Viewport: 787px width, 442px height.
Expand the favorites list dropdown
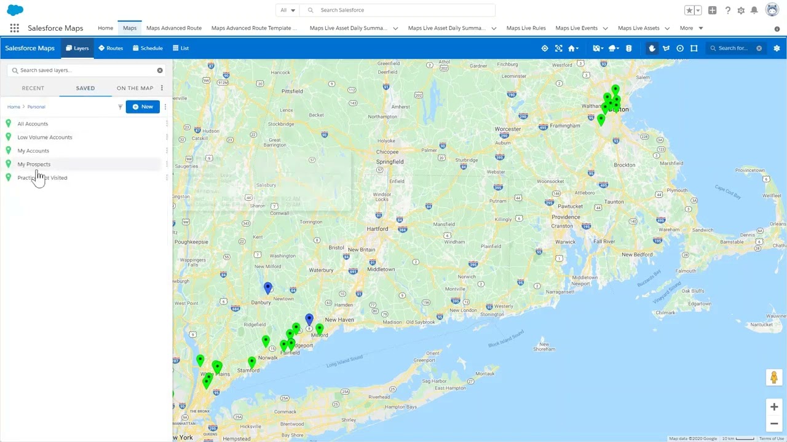(698, 10)
